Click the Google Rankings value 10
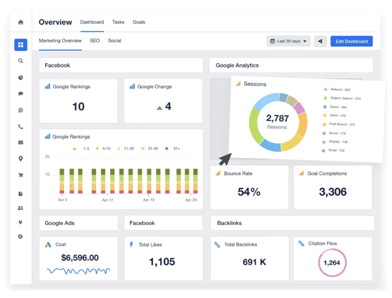Screen dimensions: 392x298 tap(78, 107)
